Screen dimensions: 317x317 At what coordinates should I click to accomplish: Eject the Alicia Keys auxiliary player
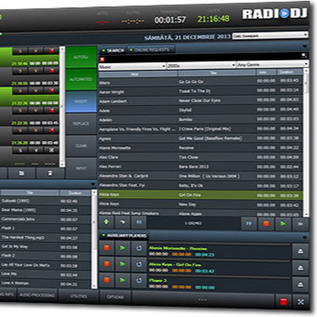(300, 268)
